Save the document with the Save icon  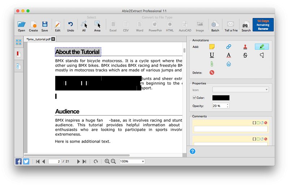[x=44, y=26]
